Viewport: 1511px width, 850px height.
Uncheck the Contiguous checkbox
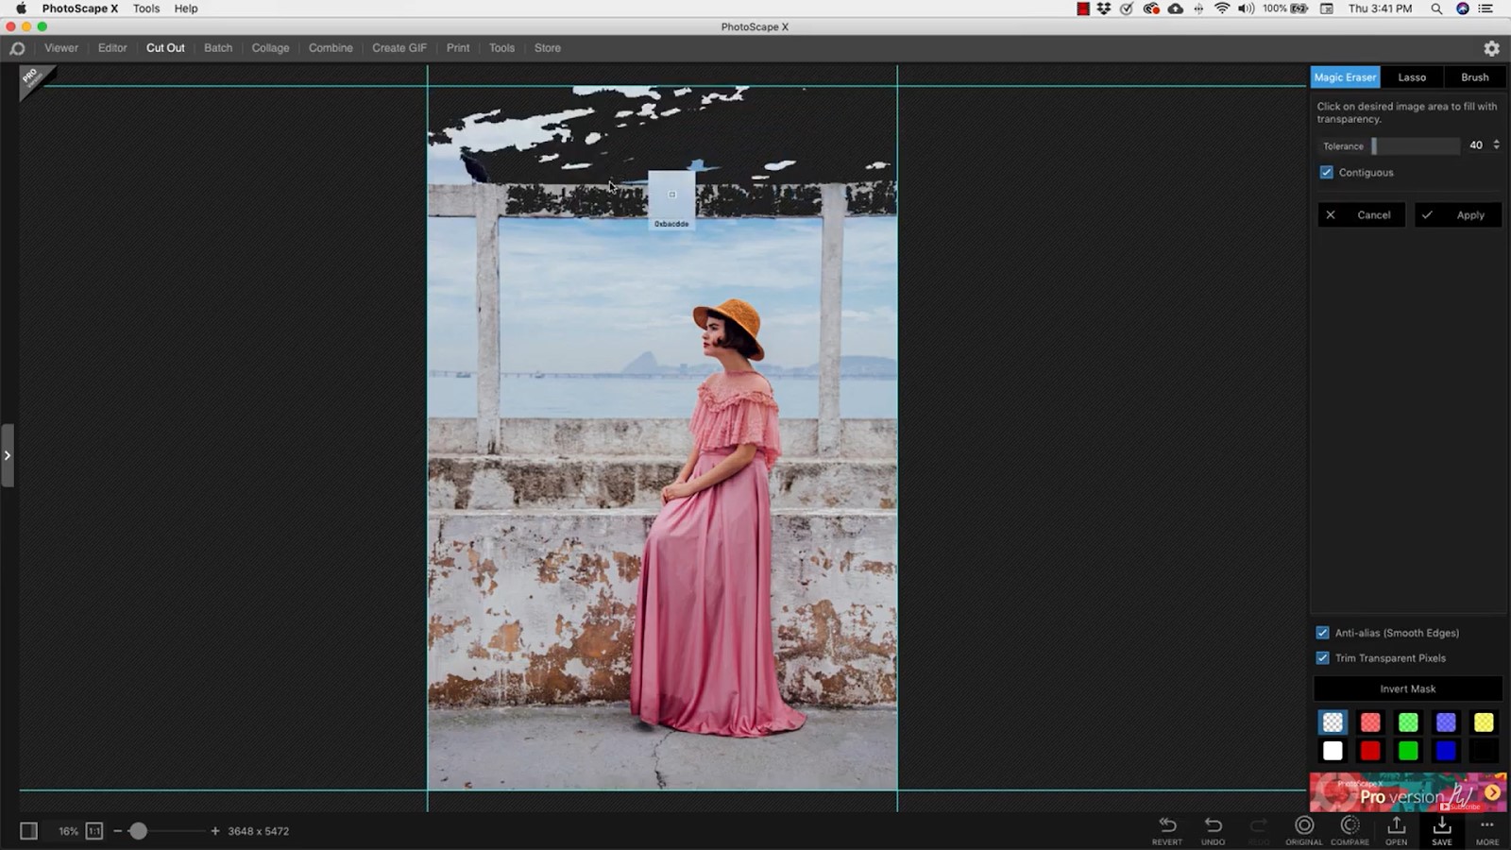tap(1327, 173)
